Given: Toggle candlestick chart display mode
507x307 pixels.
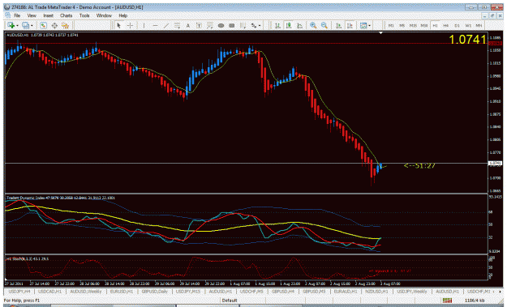Looking at the screenshot, I should [289, 25].
